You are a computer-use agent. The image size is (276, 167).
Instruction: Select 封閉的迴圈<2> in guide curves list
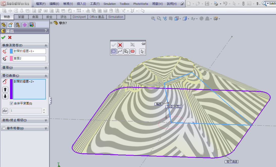pos(24,81)
